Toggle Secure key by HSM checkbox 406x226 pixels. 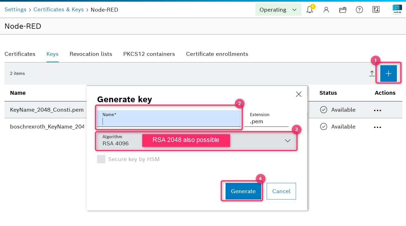[101, 159]
